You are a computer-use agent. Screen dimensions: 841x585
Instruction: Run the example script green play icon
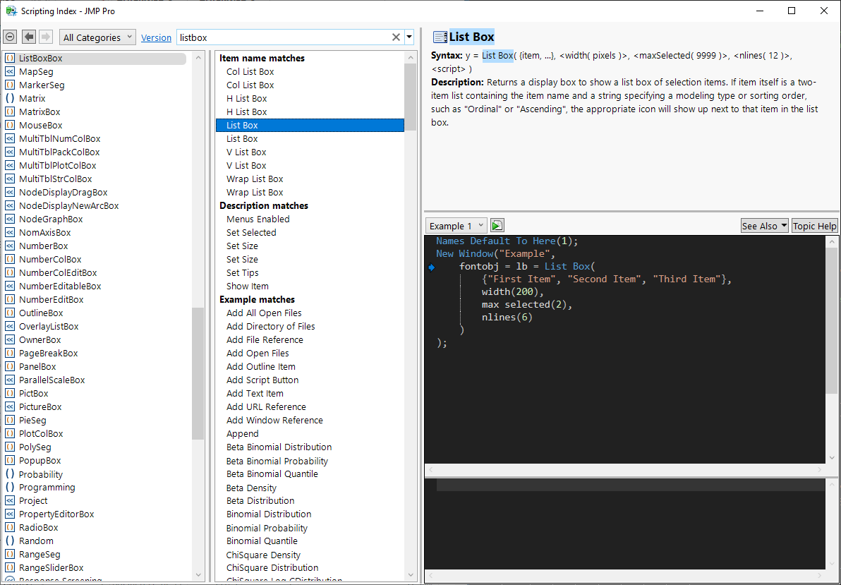497,225
